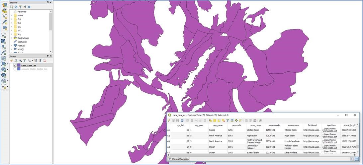The image size is (363, 165).
Task: Select SpatiaLite in Browser tree
Action: click(22, 41)
